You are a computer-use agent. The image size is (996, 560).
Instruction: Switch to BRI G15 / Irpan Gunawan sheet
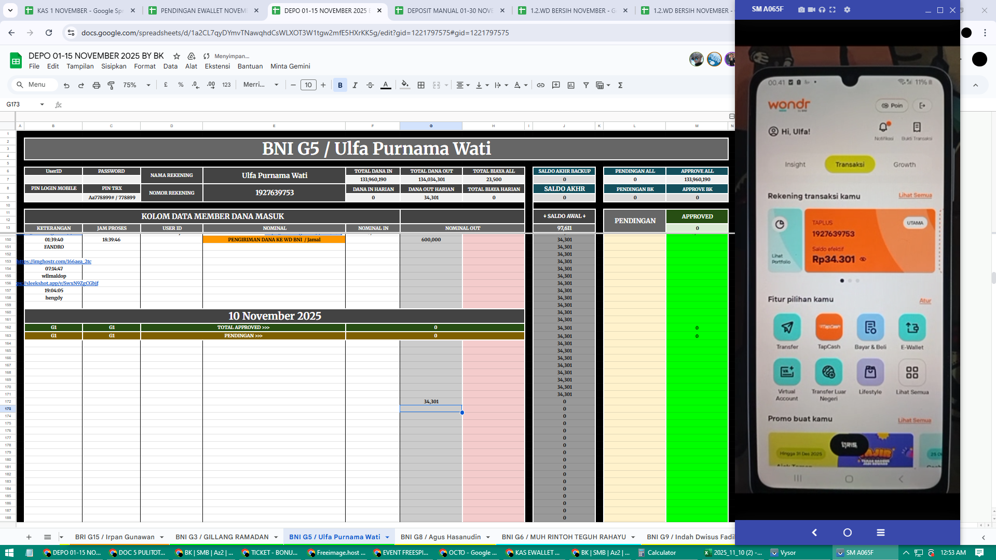tap(115, 537)
